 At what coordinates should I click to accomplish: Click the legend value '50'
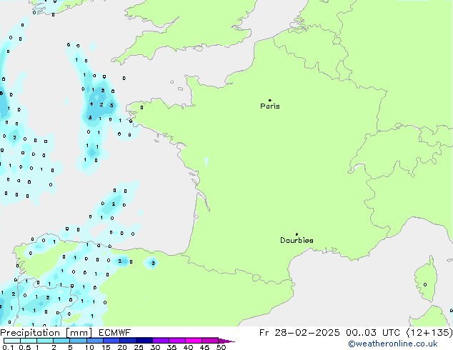221,347
